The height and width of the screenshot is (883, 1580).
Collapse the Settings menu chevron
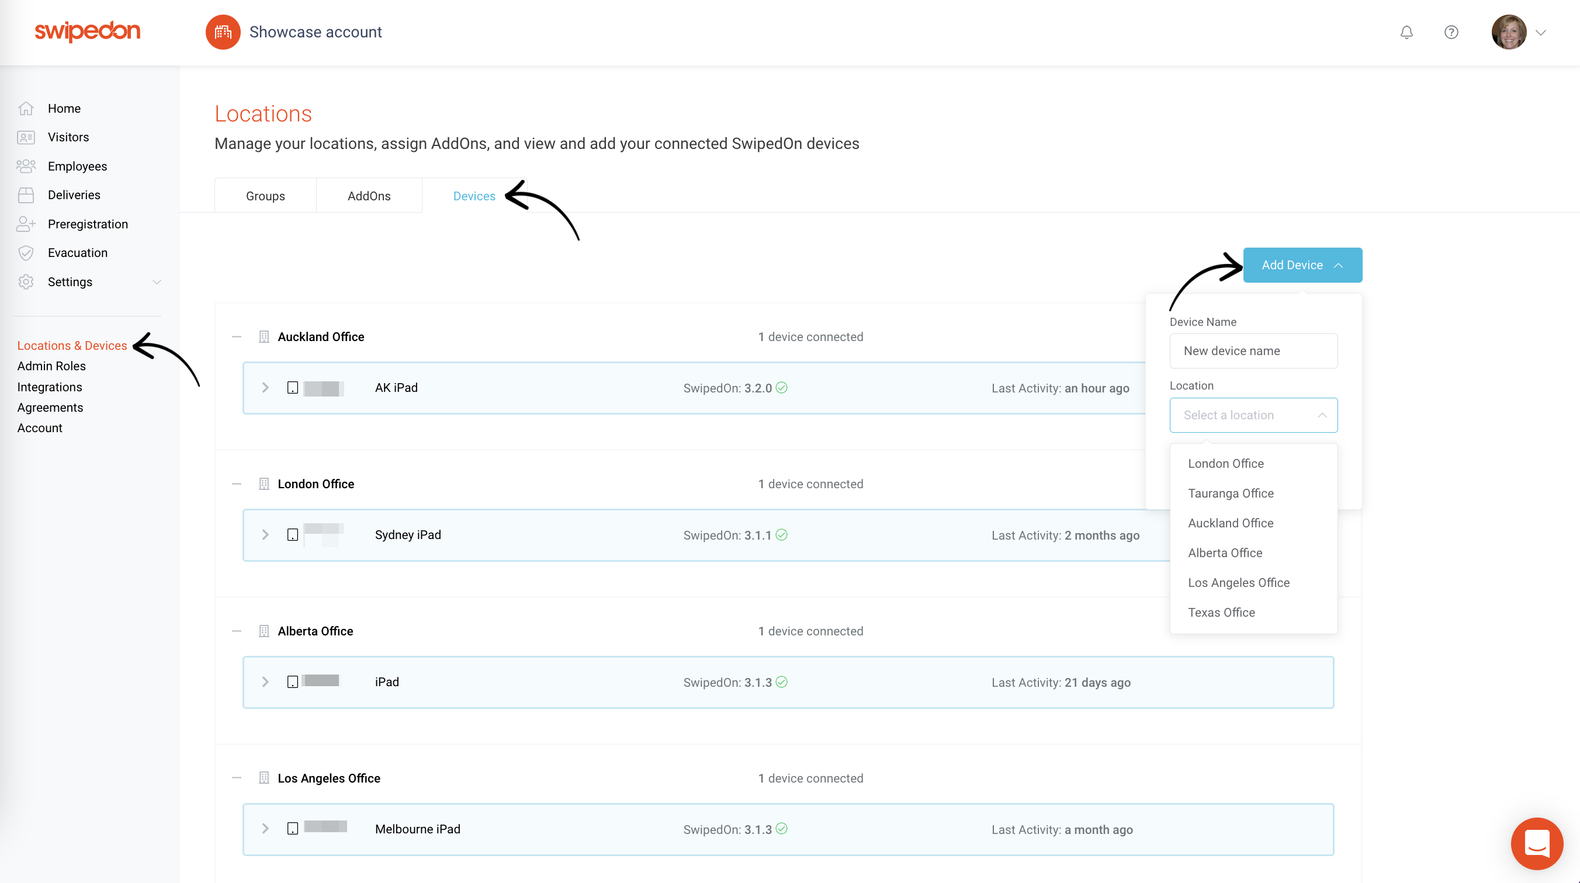157,282
